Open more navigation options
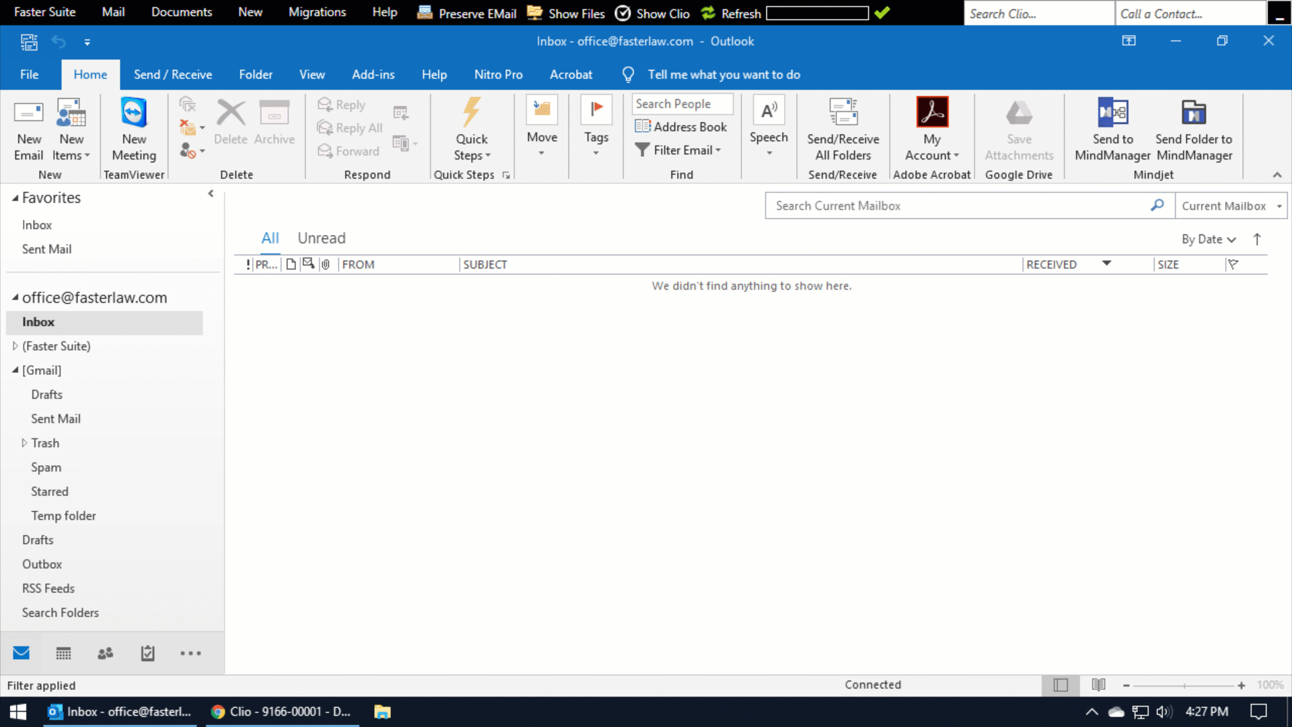The width and height of the screenshot is (1292, 727). coord(190,653)
